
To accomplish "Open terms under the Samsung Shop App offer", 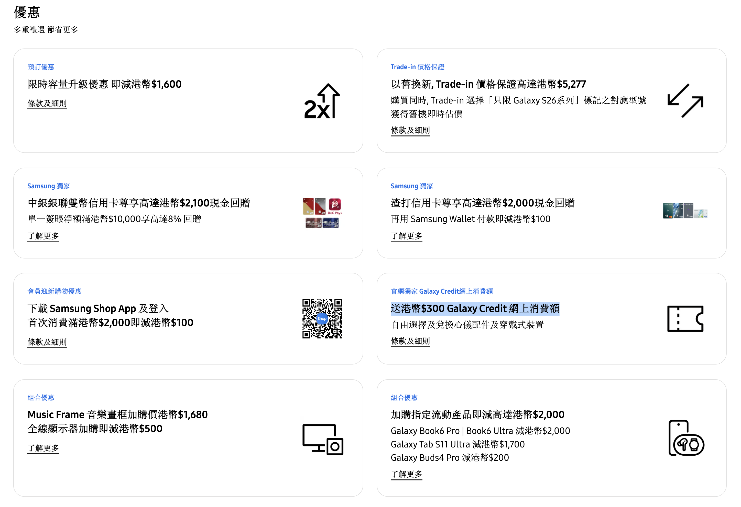I will [x=47, y=342].
